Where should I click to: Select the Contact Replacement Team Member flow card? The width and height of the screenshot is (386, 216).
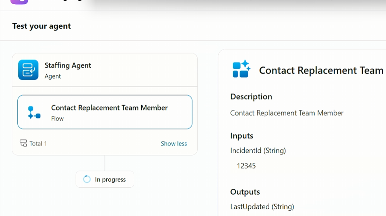pos(105,112)
